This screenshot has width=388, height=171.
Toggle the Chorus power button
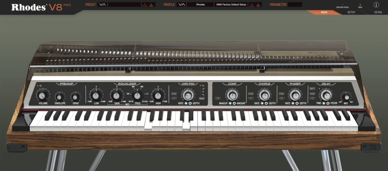(251, 98)
